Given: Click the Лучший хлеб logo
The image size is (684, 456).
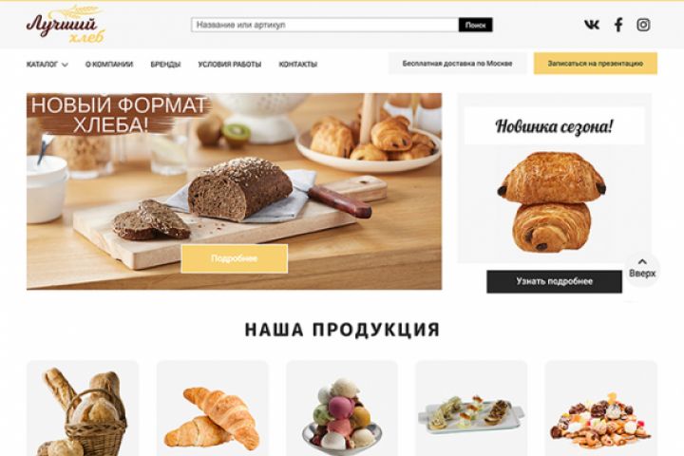Looking at the screenshot, I should point(66,26).
